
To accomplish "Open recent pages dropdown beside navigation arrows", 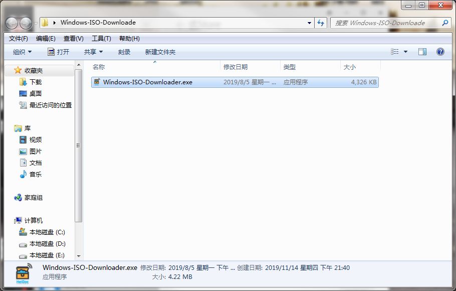I will coord(36,23).
